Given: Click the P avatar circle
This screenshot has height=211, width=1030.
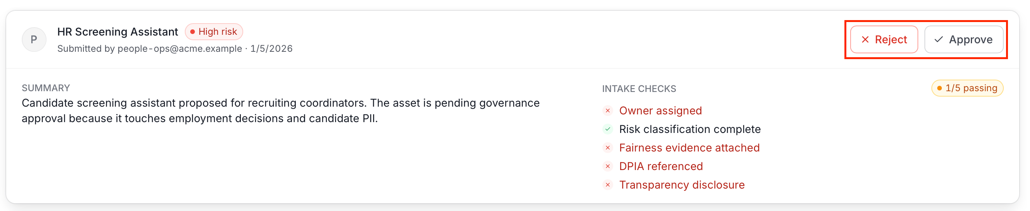Looking at the screenshot, I should click(34, 39).
